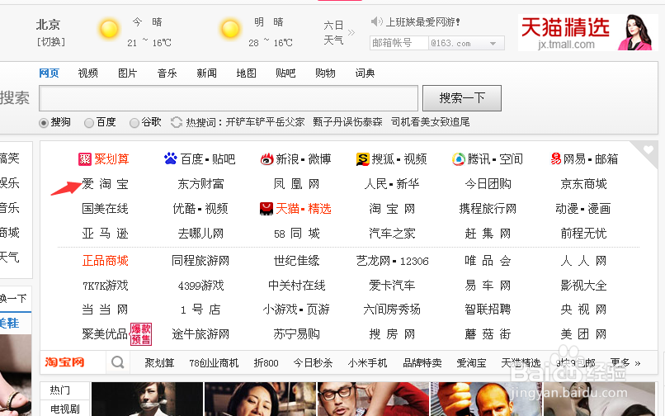Open the 4399游戏 link
665x416 pixels.
pyautogui.click(x=200, y=286)
